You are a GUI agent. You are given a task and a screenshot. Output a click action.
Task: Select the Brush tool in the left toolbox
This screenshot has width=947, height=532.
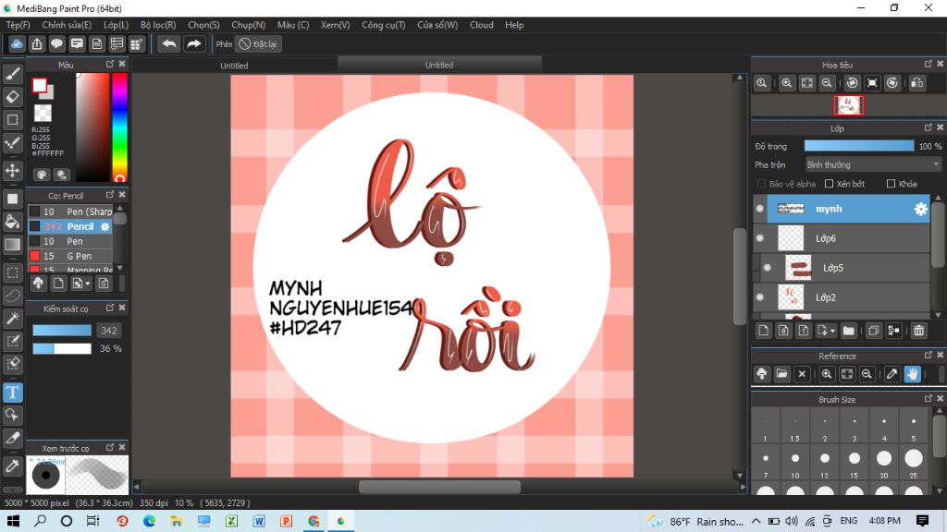coord(13,74)
